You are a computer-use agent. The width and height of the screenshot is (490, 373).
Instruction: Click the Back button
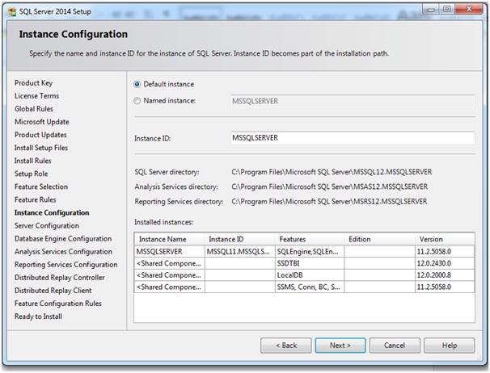click(286, 346)
